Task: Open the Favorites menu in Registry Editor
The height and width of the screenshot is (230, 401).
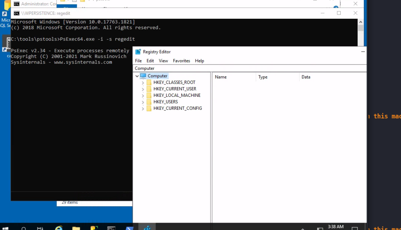Action: coord(182,61)
